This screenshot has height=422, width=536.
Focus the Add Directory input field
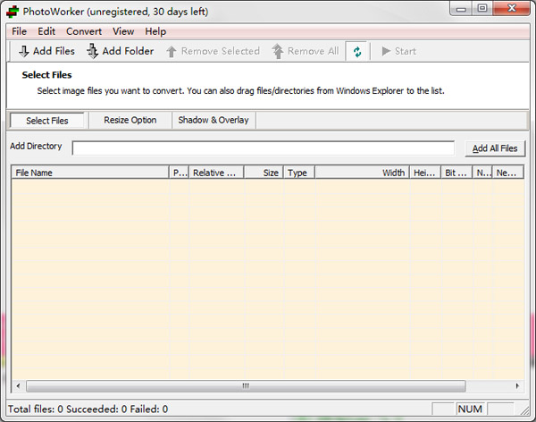pyautogui.click(x=264, y=148)
